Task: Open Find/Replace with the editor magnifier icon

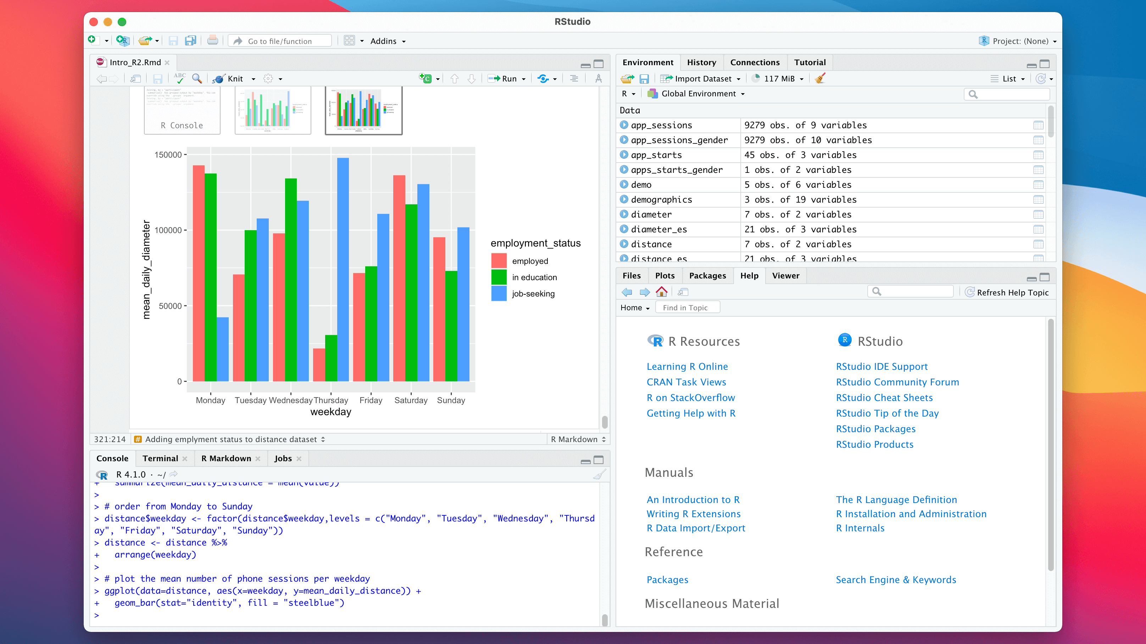Action: pyautogui.click(x=197, y=79)
